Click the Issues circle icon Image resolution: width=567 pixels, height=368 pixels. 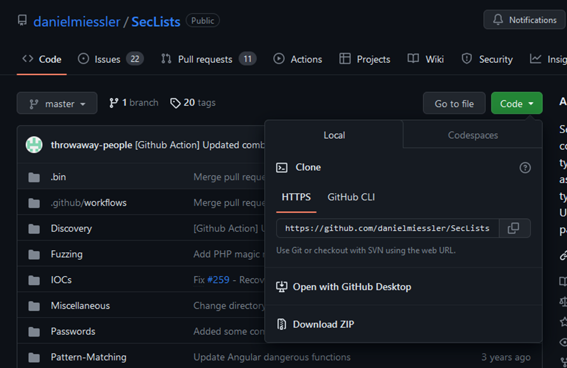[x=83, y=59]
